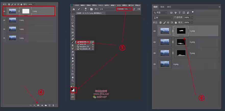This screenshot has height=111, width=225.
Task: Select the Type tool in toolbar
Action: coord(73,68)
